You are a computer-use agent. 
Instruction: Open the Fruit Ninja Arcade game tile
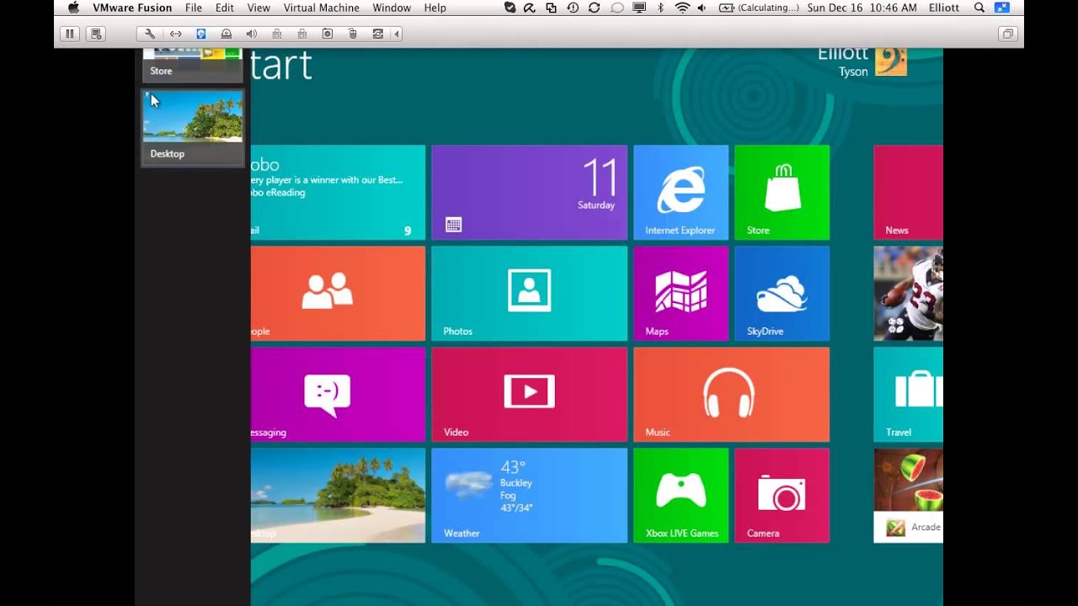coord(908,496)
